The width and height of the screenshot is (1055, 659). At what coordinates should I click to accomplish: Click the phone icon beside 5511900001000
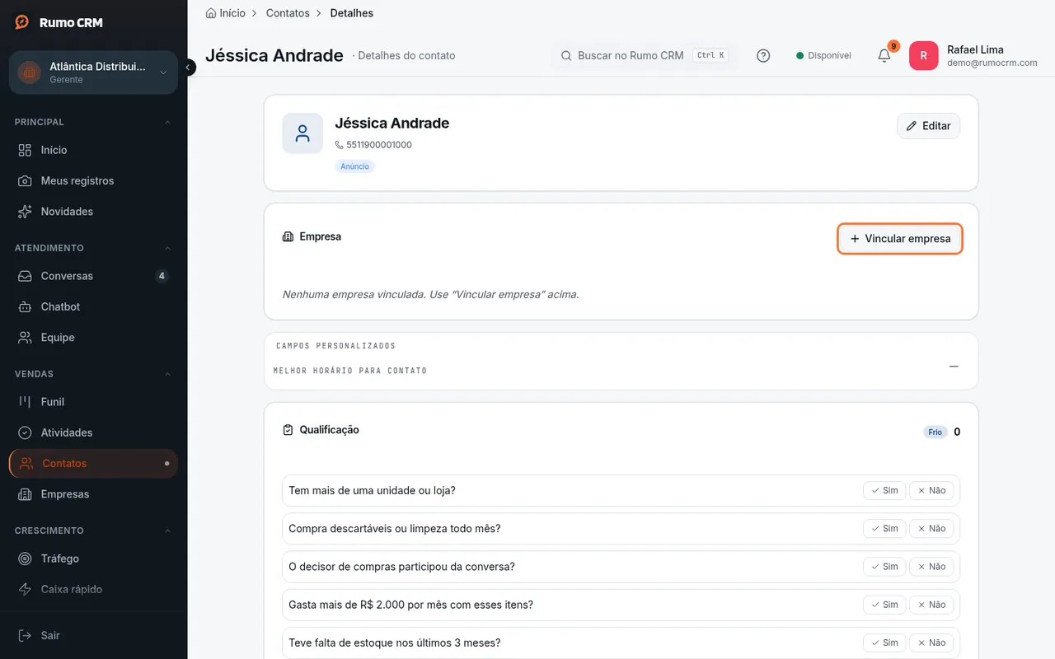click(x=340, y=145)
